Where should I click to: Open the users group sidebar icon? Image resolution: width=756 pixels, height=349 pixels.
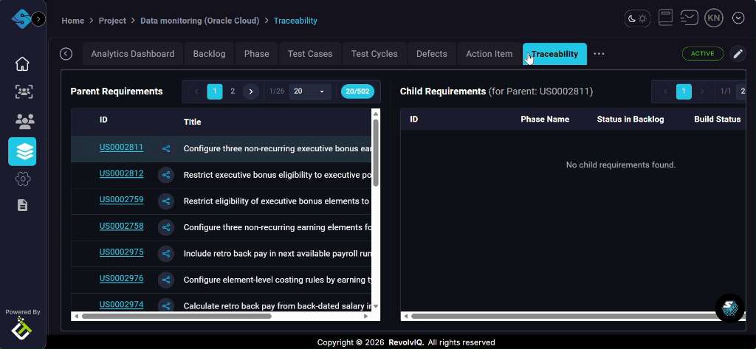pyautogui.click(x=24, y=122)
